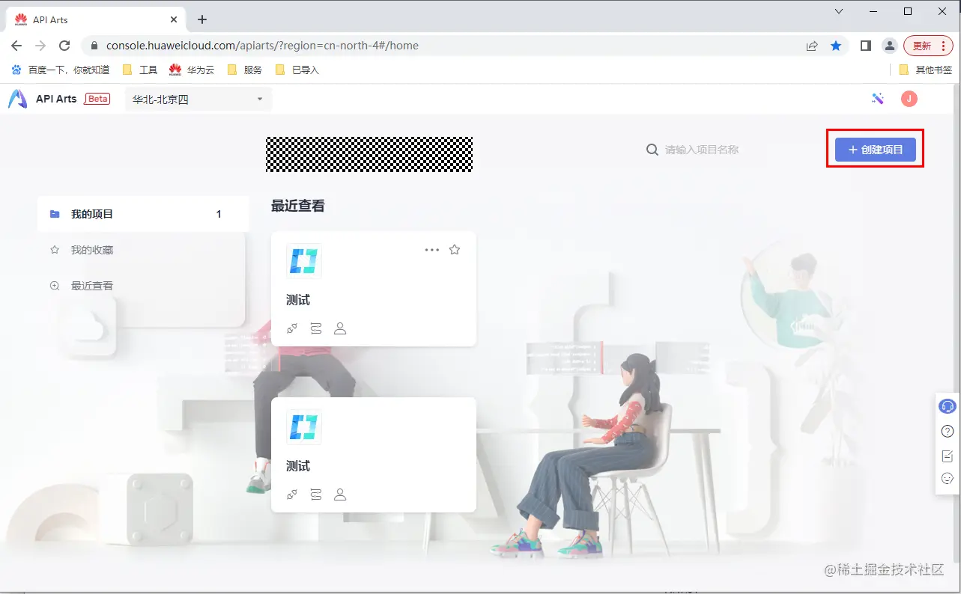The height and width of the screenshot is (594, 961).
Task: Open the 百度一下，你就知道 bookmark
Action: click(60, 70)
